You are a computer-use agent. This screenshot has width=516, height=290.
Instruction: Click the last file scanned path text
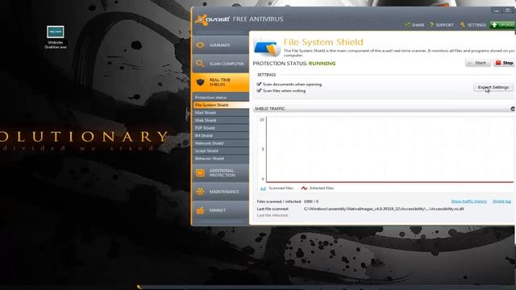[x=384, y=209]
